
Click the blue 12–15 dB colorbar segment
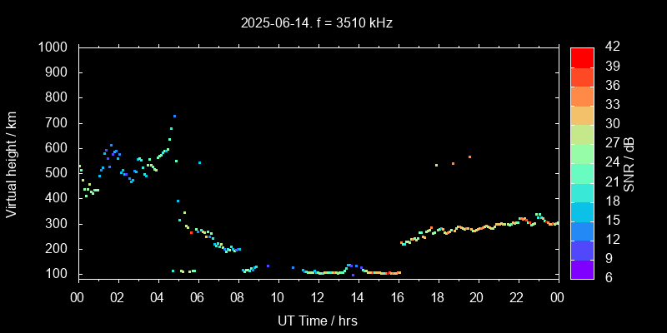(x=582, y=230)
